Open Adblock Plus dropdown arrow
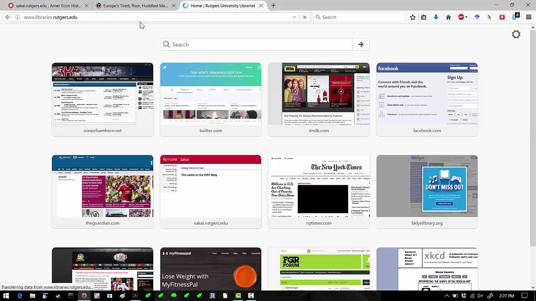This screenshot has height=301, width=536. (466, 17)
